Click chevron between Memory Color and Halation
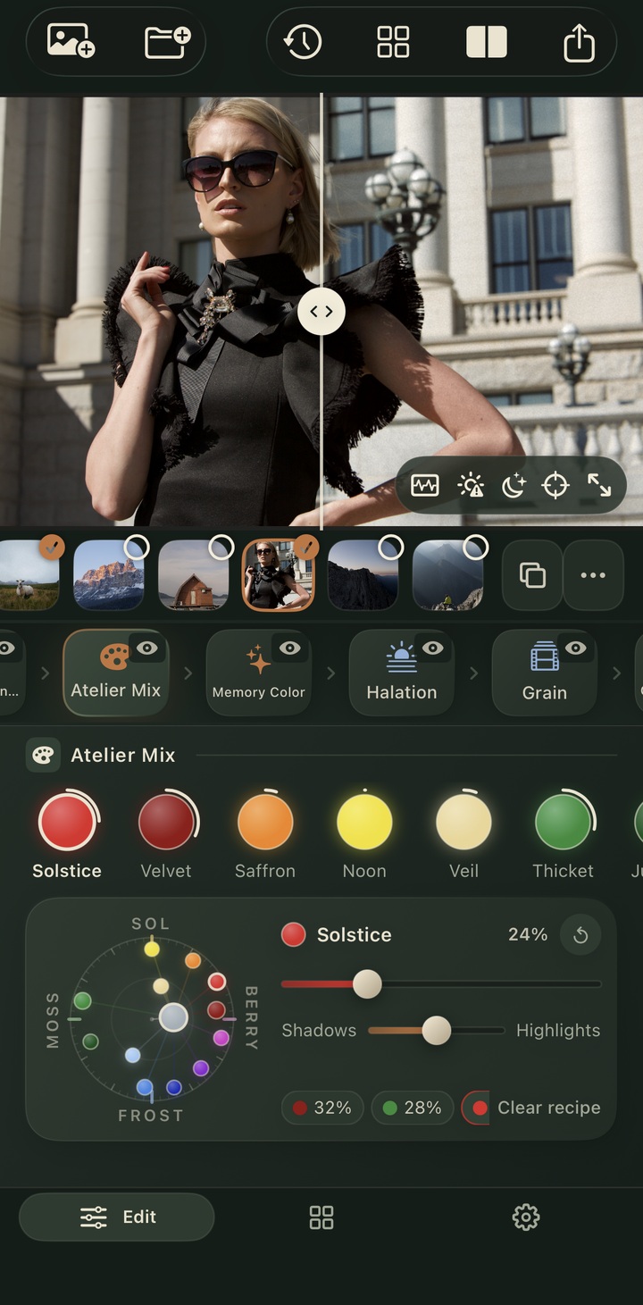This screenshot has width=643, height=1305. [330, 673]
